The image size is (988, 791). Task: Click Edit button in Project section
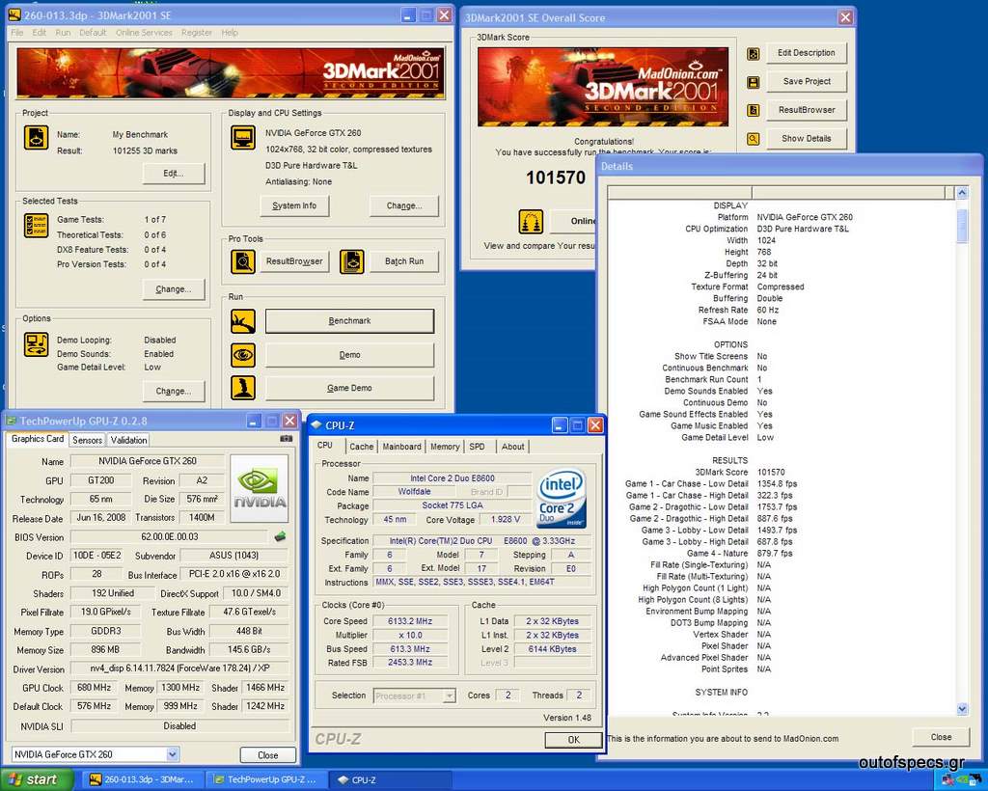point(174,174)
